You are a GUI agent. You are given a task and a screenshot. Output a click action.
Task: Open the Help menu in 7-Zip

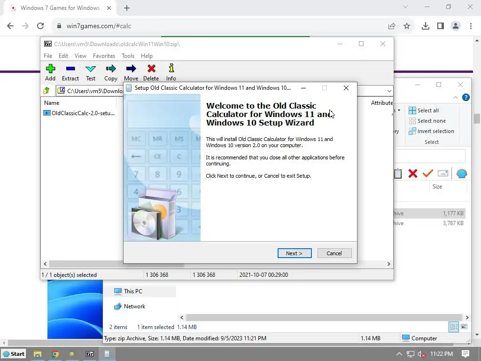[147, 56]
